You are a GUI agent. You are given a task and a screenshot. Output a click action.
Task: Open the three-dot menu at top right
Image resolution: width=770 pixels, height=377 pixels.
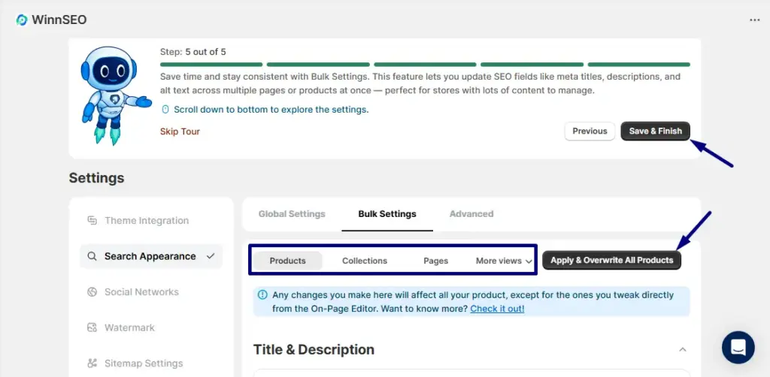755,20
